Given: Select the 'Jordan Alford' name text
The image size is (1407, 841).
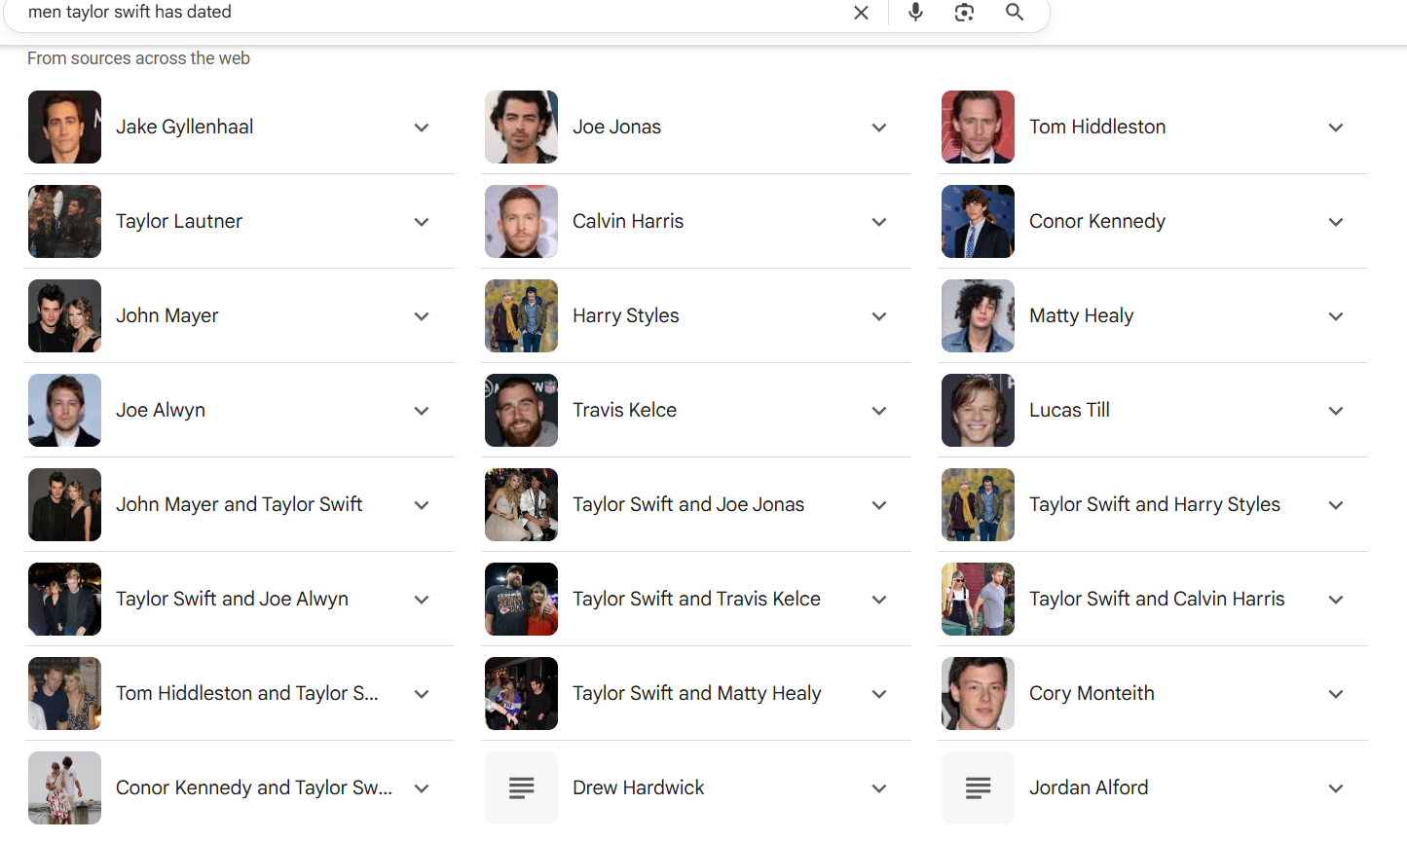Looking at the screenshot, I should (x=1089, y=787).
